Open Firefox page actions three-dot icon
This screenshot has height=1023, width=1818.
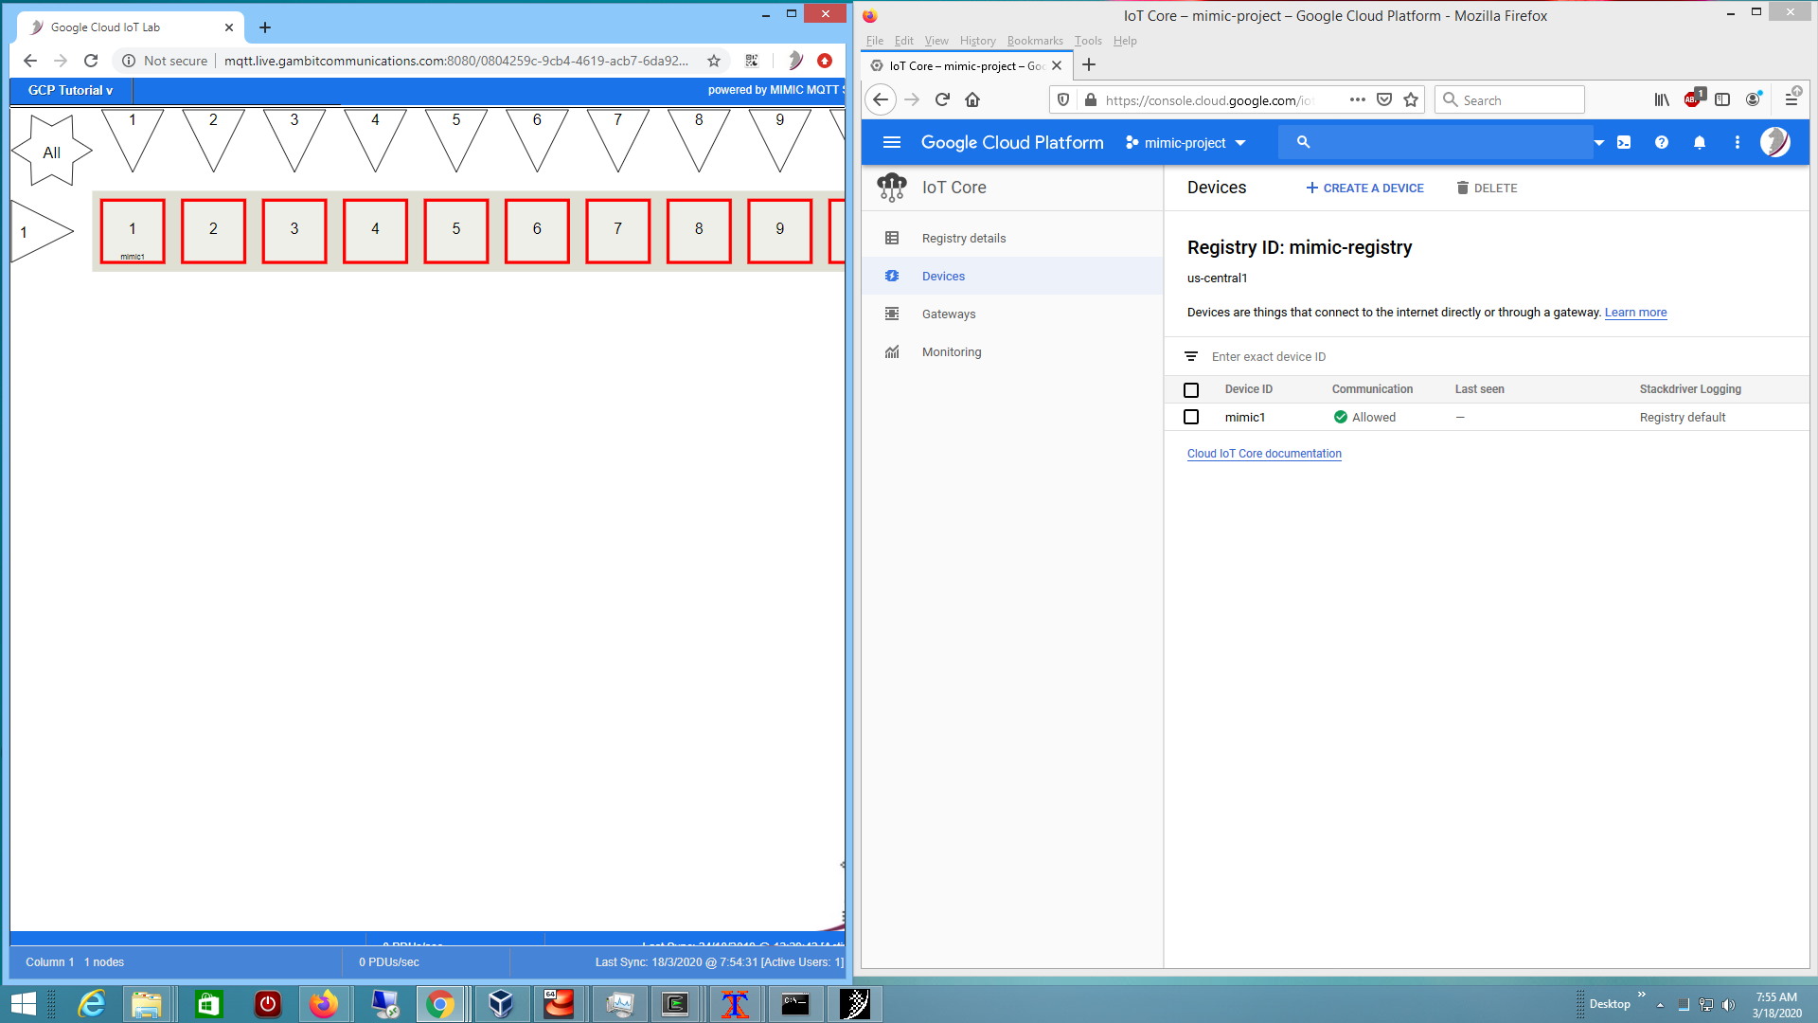coord(1357,99)
